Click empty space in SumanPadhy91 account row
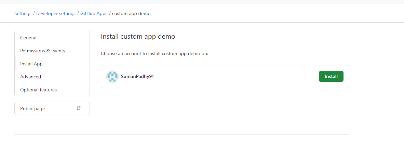Viewport: 404px width, 141px height. point(232,77)
